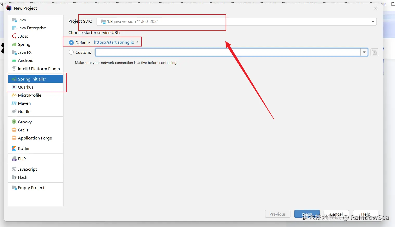Select Spring Initializr project type
This screenshot has height=227, width=395.
(36, 79)
